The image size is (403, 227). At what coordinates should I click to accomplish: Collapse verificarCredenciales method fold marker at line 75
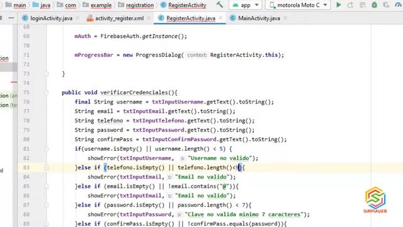click(46, 93)
